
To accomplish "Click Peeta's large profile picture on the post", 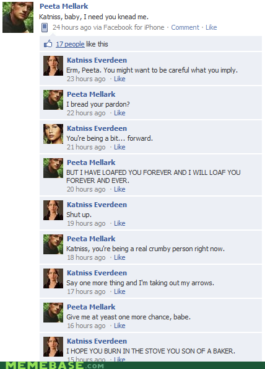I will [18, 17].
